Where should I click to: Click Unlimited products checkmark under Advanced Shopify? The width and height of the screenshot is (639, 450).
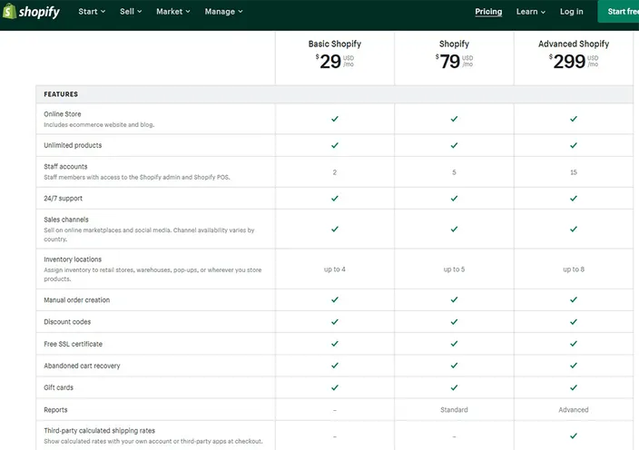pos(574,145)
